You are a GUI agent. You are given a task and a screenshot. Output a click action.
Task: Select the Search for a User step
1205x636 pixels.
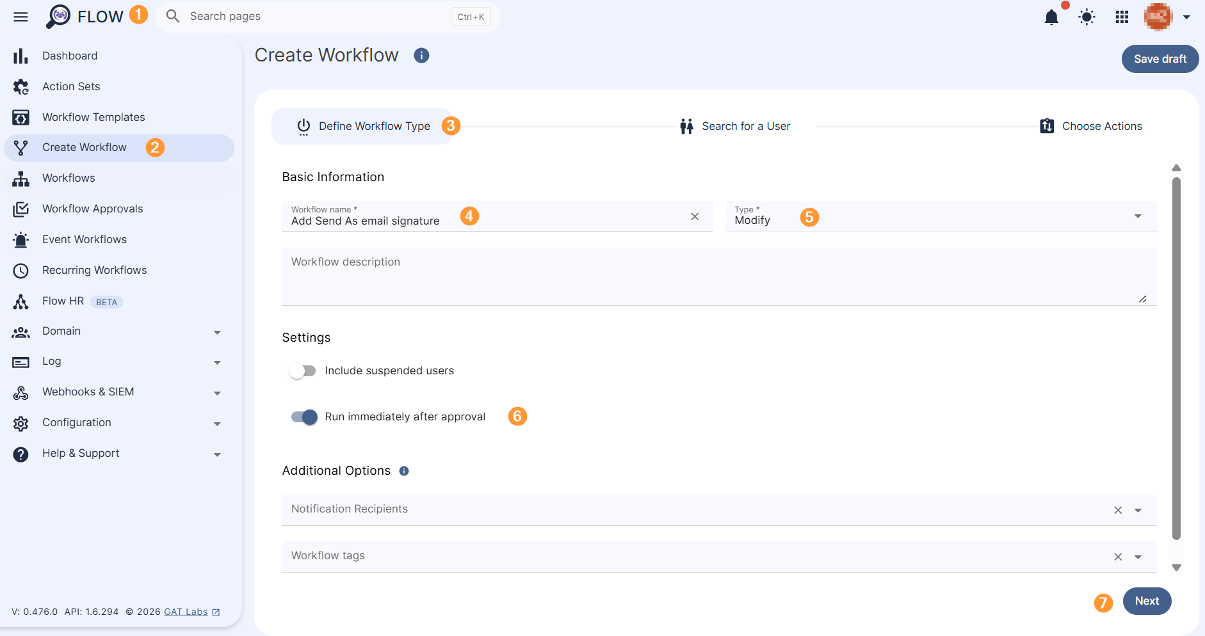734,126
